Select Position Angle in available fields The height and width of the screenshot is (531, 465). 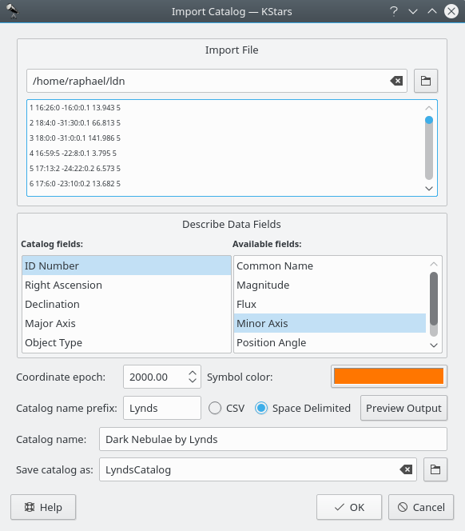coord(330,342)
